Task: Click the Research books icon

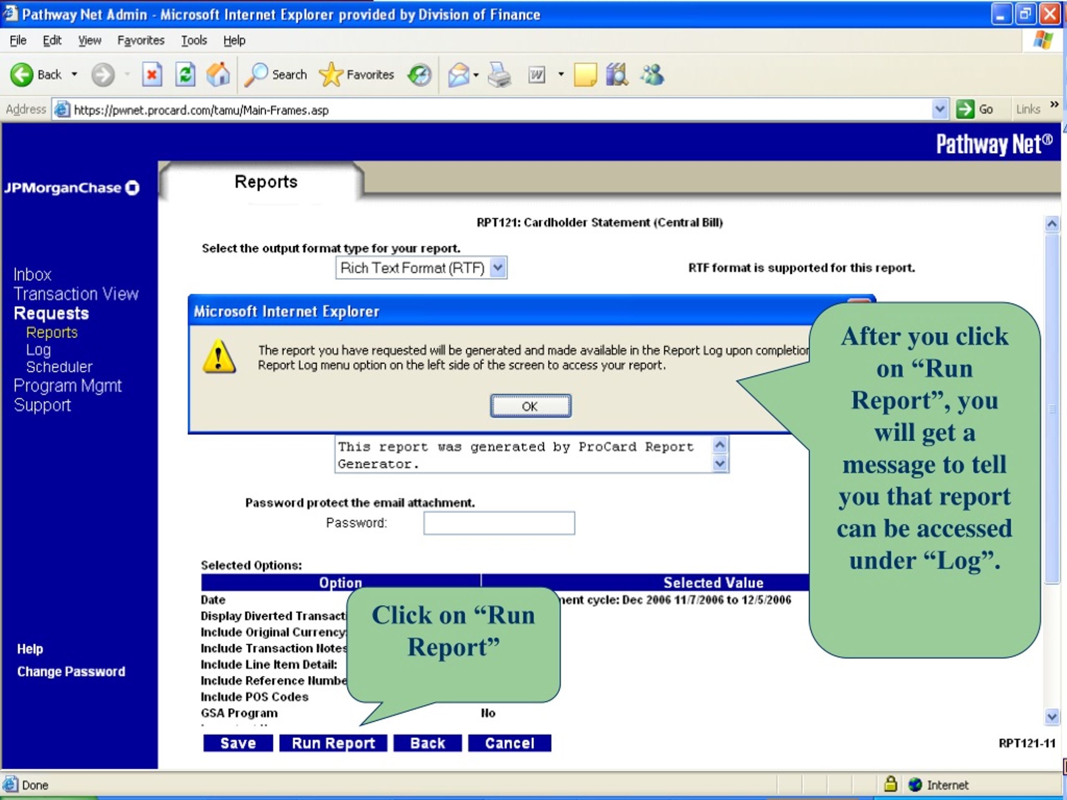Action: [x=616, y=75]
